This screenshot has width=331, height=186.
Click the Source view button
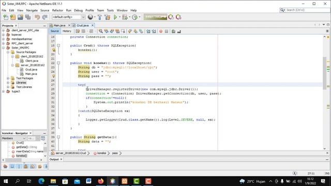pyautogui.click(x=55, y=31)
